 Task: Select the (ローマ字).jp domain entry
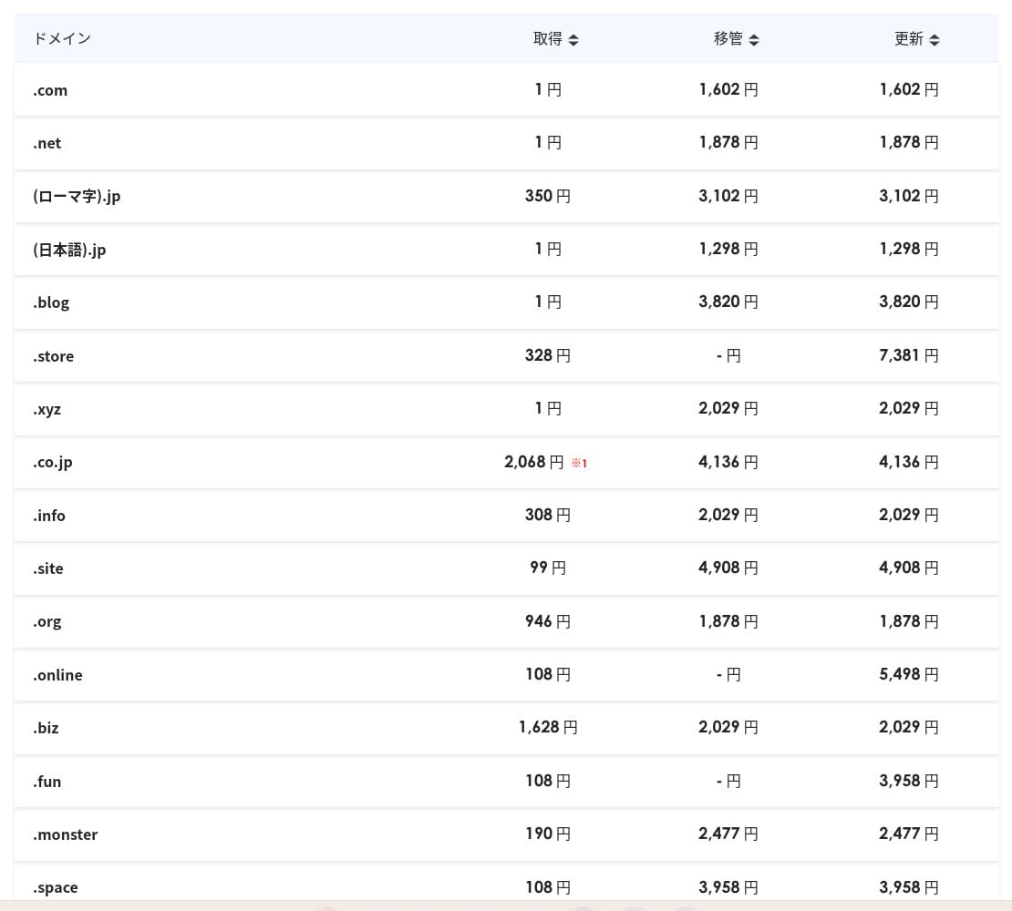tap(77, 196)
